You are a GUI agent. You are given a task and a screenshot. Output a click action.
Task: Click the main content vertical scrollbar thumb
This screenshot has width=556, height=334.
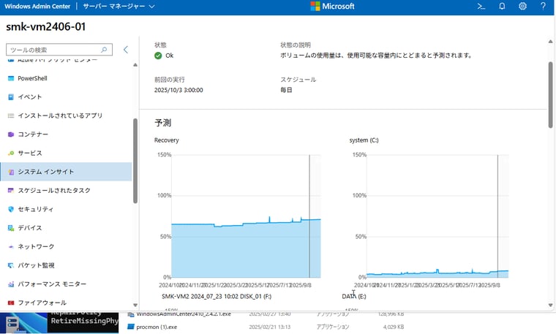tap(550, 94)
